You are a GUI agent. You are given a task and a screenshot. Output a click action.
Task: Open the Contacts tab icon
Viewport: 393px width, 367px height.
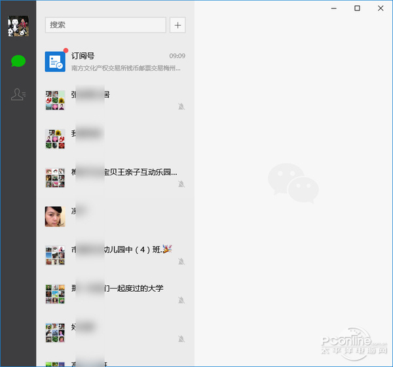pyautogui.click(x=18, y=94)
